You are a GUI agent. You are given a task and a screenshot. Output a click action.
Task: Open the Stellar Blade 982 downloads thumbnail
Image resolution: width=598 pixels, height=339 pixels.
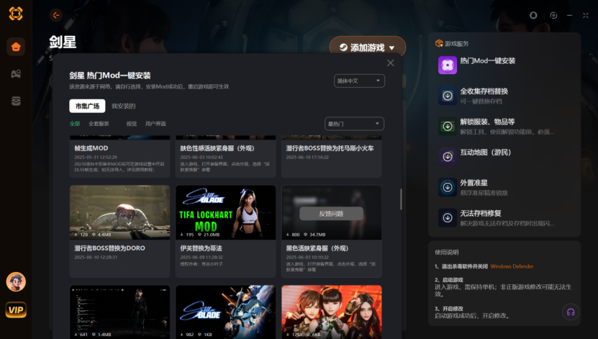226,312
